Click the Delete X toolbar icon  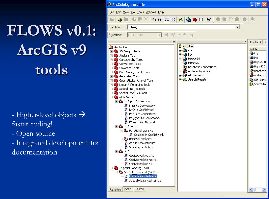(146, 19)
